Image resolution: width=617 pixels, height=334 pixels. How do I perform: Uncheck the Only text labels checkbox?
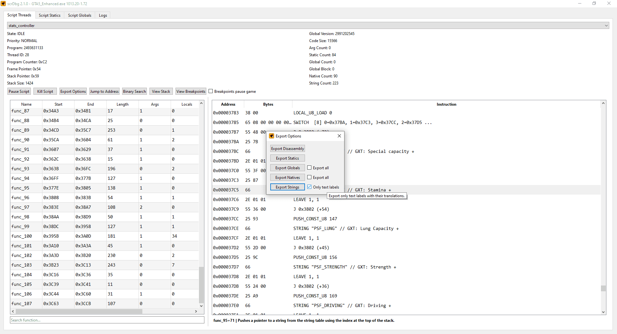click(309, 187)
